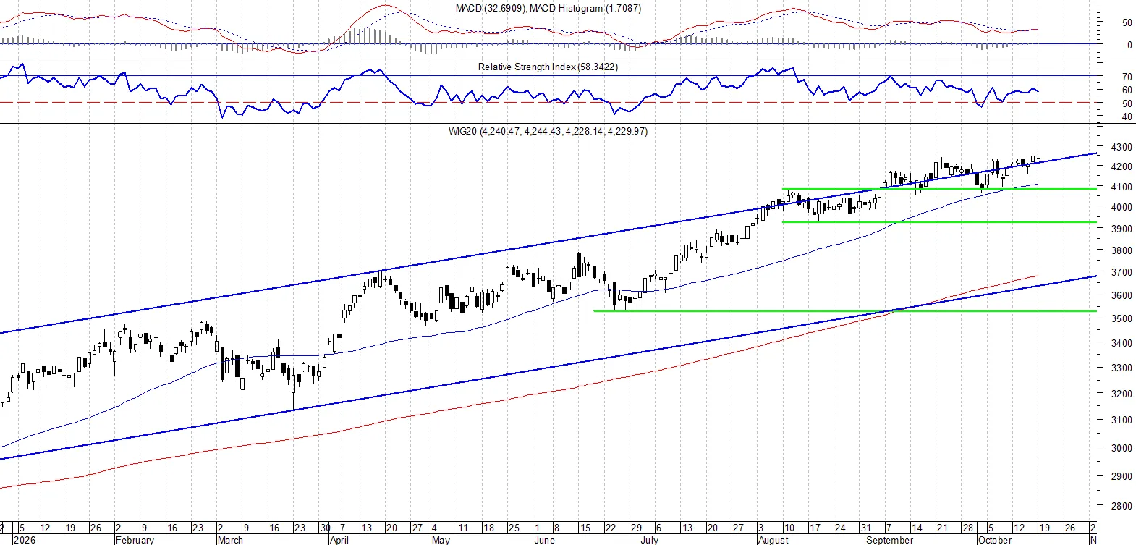Select the Relative Strength Index title text
The width and height of the screenshot is (1136, 545).
[x=548, y=67]
